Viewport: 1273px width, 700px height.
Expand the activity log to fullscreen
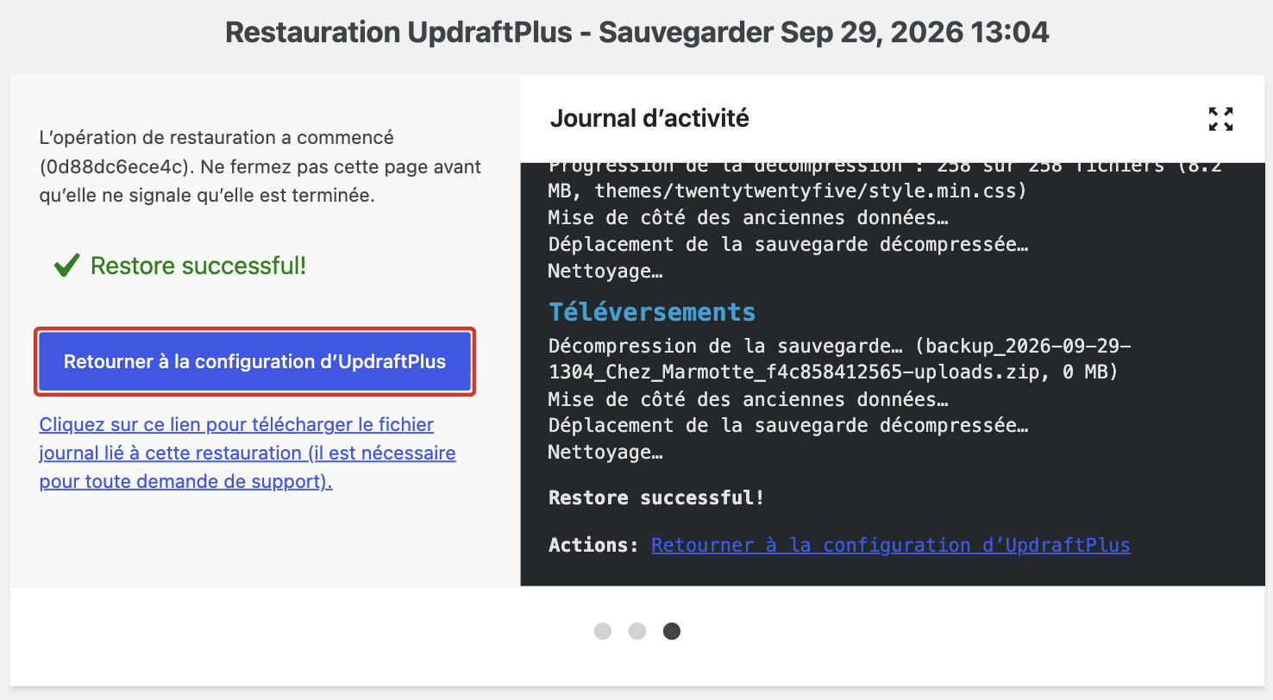click(x=1220, y=119)
